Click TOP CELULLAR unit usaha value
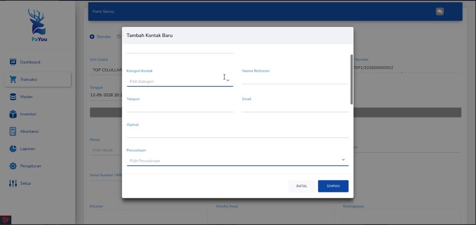Viewport: 476px width, 225px height. 107,69
